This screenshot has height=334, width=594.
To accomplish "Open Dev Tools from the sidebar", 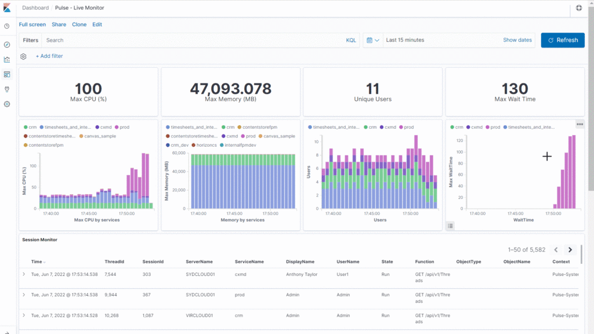I will (x=7, y=89).
